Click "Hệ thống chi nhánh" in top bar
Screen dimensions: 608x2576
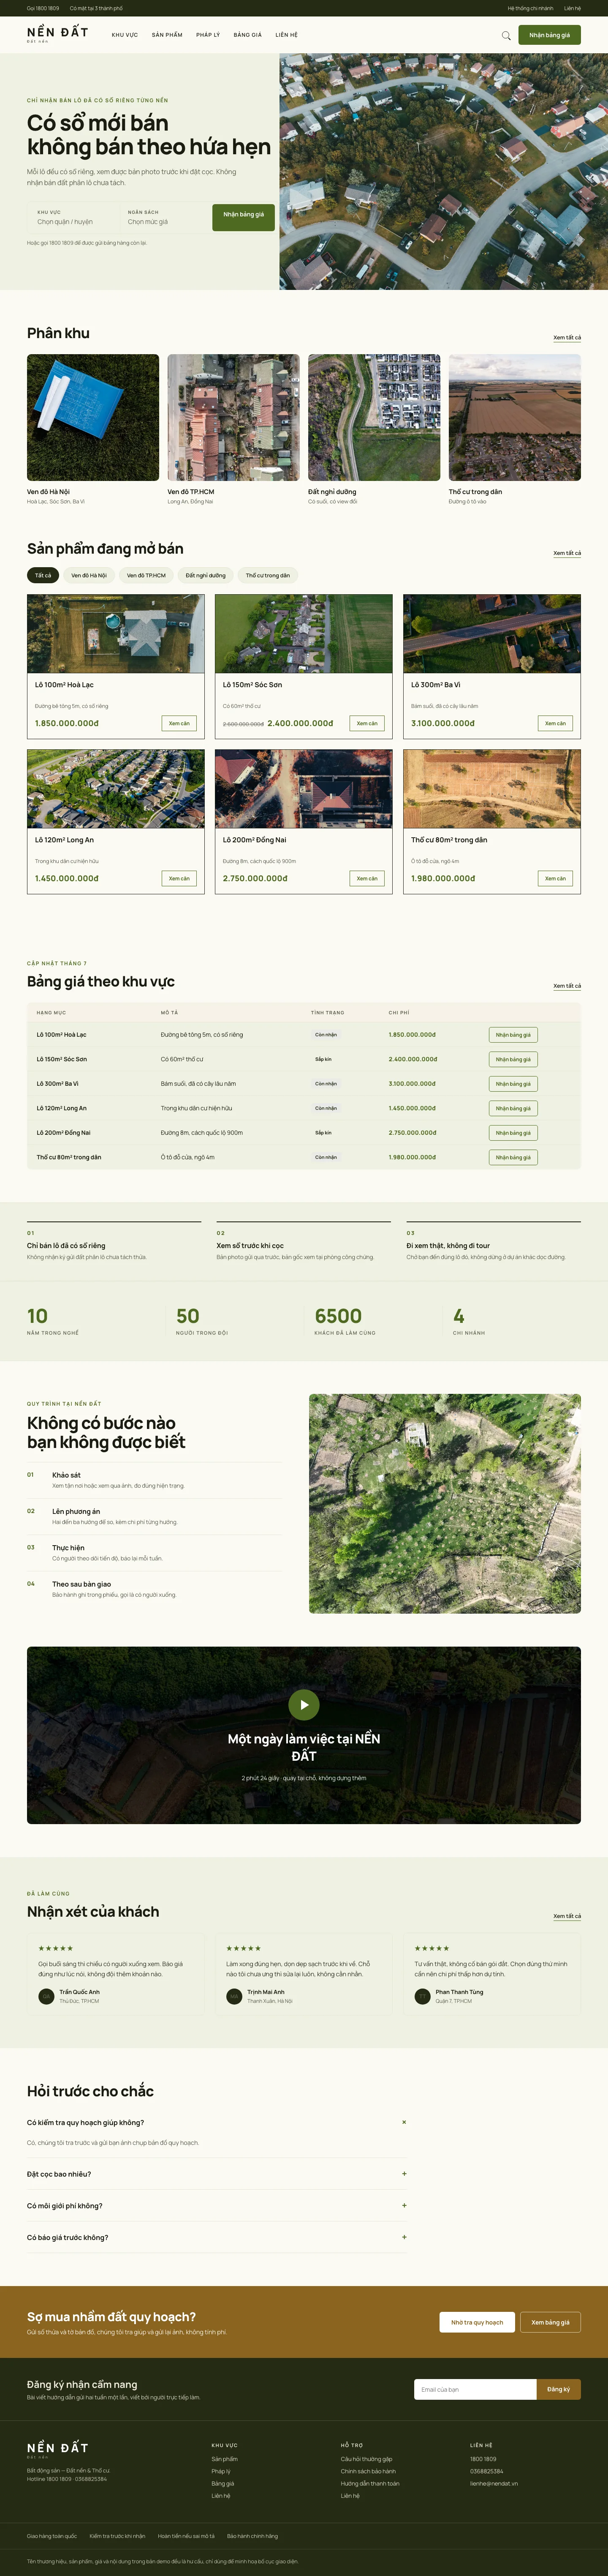pyautogui.click(x=530, y=8)
